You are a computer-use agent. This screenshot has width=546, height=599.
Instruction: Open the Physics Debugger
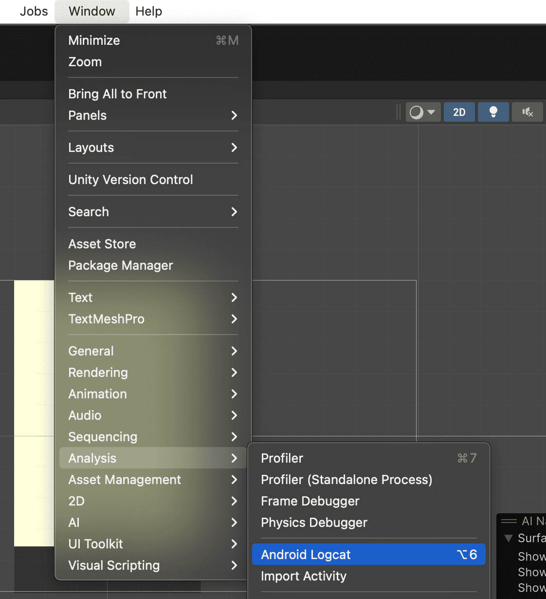click(369, 523)
